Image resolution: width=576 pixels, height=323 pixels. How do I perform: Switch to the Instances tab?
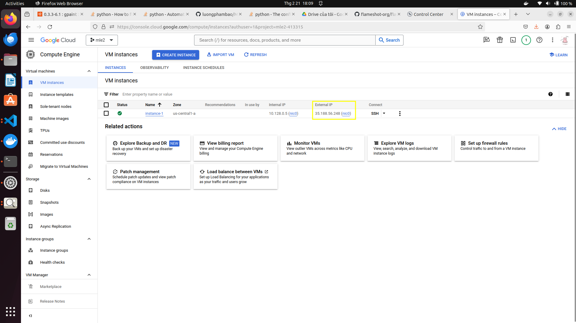pyautogui.click(x=115, y=68)
